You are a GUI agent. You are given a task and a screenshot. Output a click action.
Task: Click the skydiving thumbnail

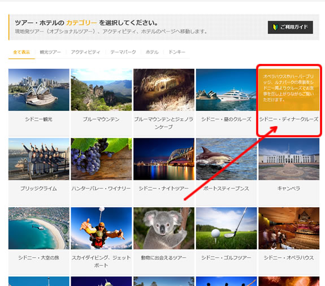[101, 228]
